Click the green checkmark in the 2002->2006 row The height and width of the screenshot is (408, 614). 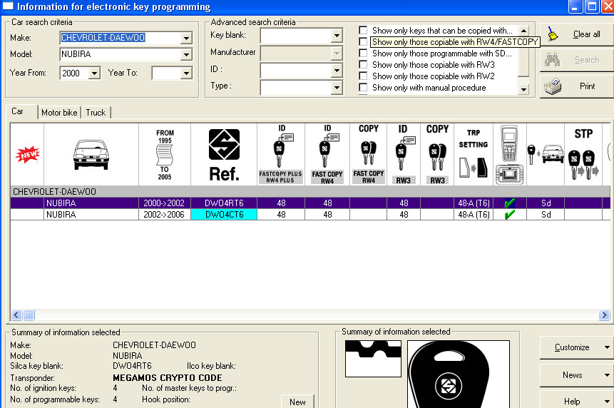coord(509,215)
